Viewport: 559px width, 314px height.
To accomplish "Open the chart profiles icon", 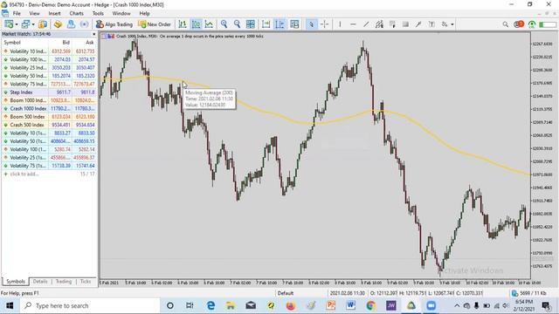I will pos(25,24).
